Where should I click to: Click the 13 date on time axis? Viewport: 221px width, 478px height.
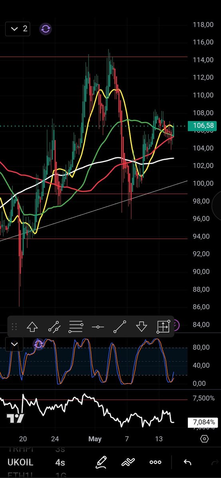(159, 439)
